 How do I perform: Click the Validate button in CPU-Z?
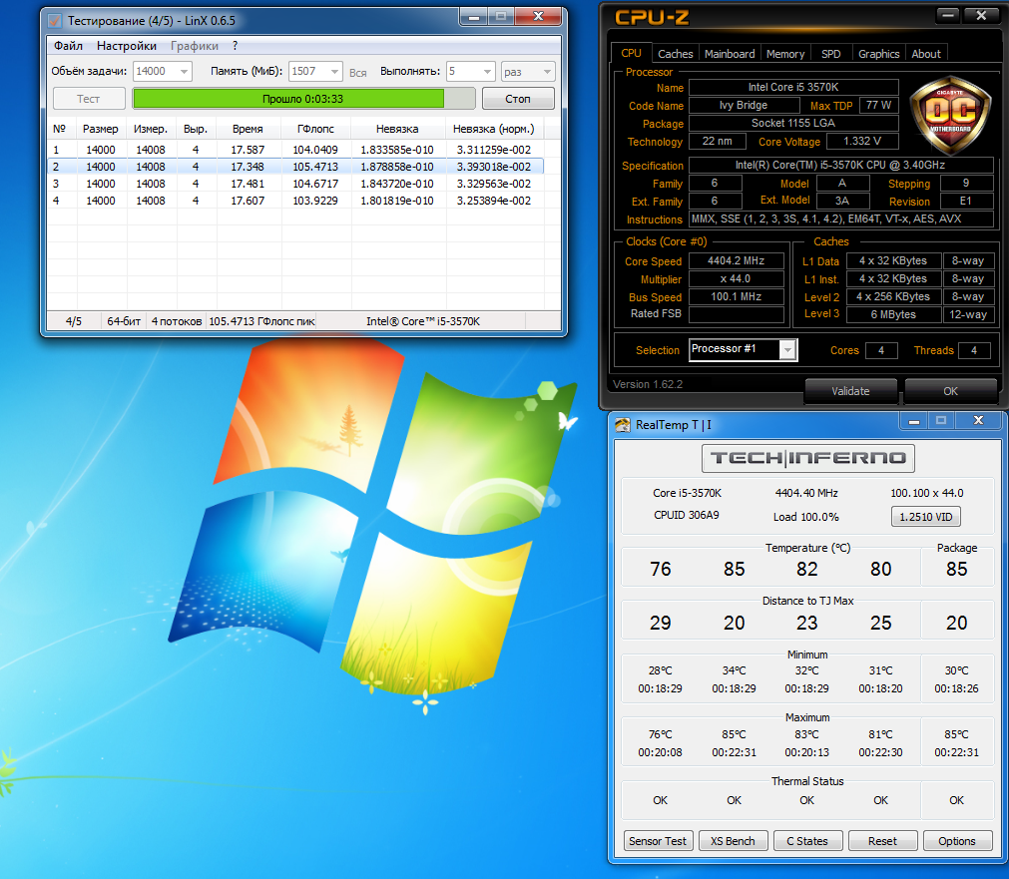coord(850,390)
